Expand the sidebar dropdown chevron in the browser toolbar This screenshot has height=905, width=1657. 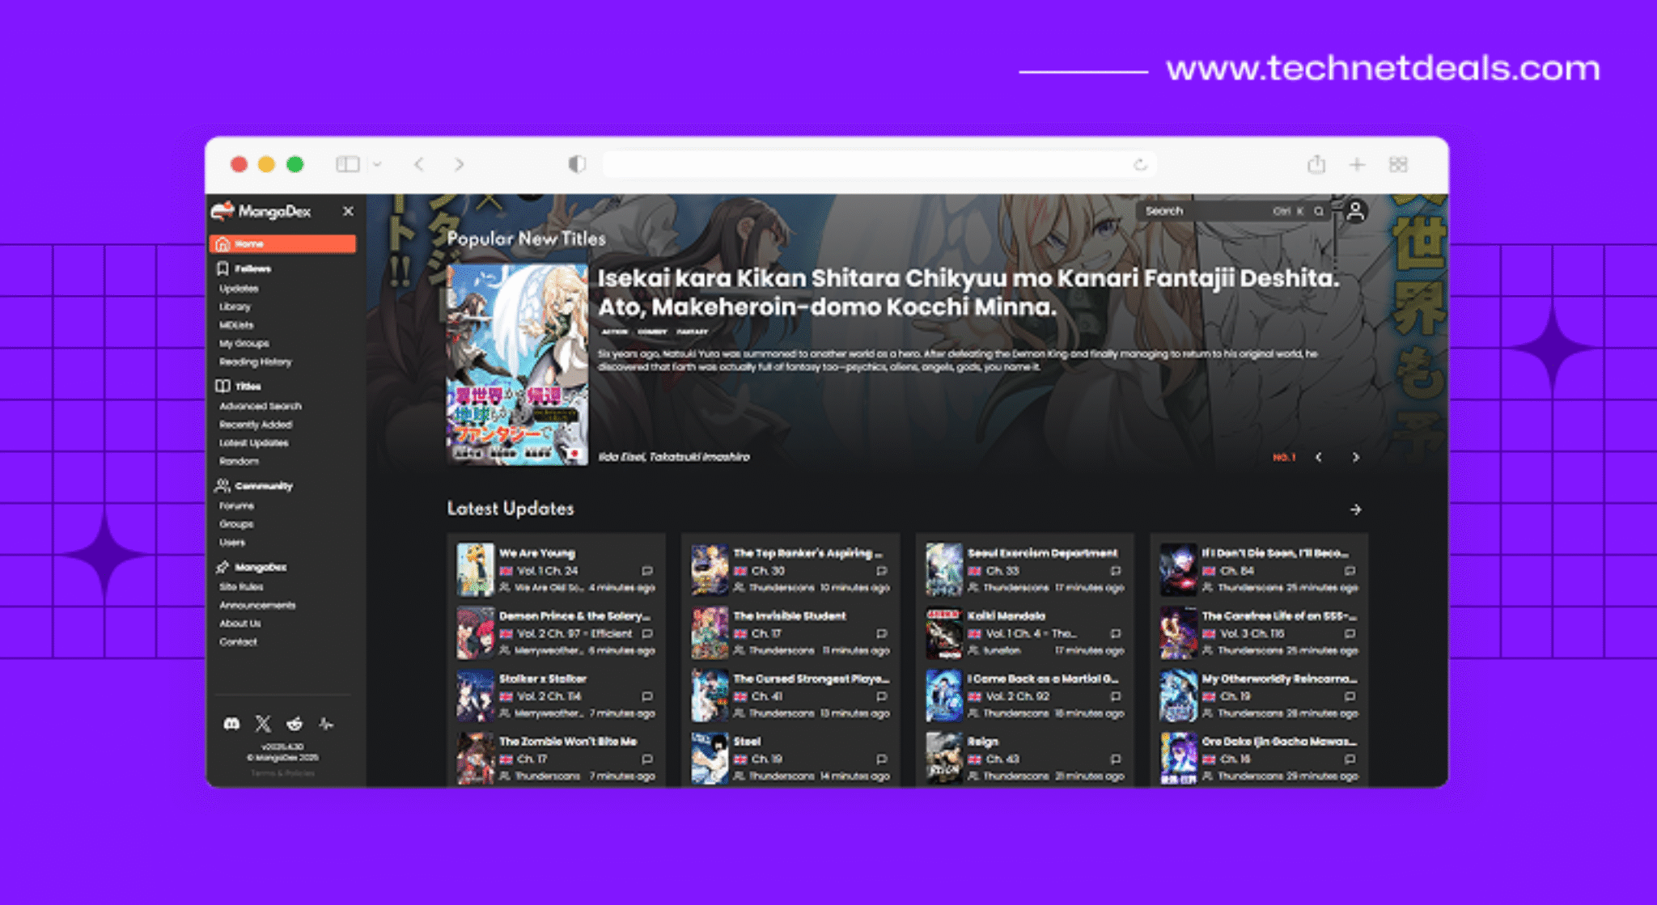pyautogui.click(x=377, y=165)
